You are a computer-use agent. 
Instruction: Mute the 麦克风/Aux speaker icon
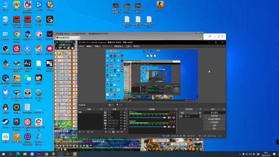coord(169,118)
